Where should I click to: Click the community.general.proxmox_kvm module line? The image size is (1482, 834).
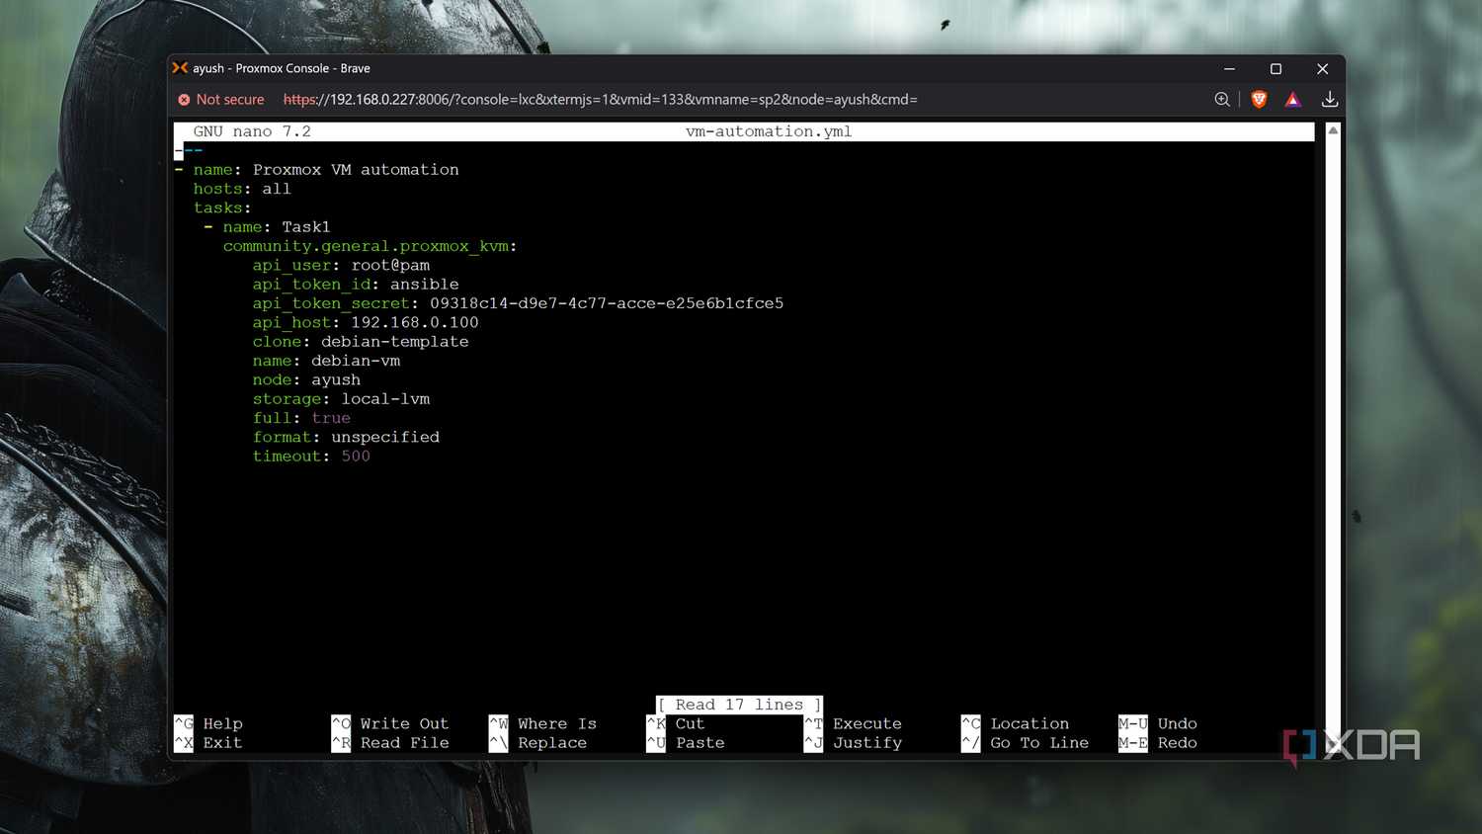(370, 246)
